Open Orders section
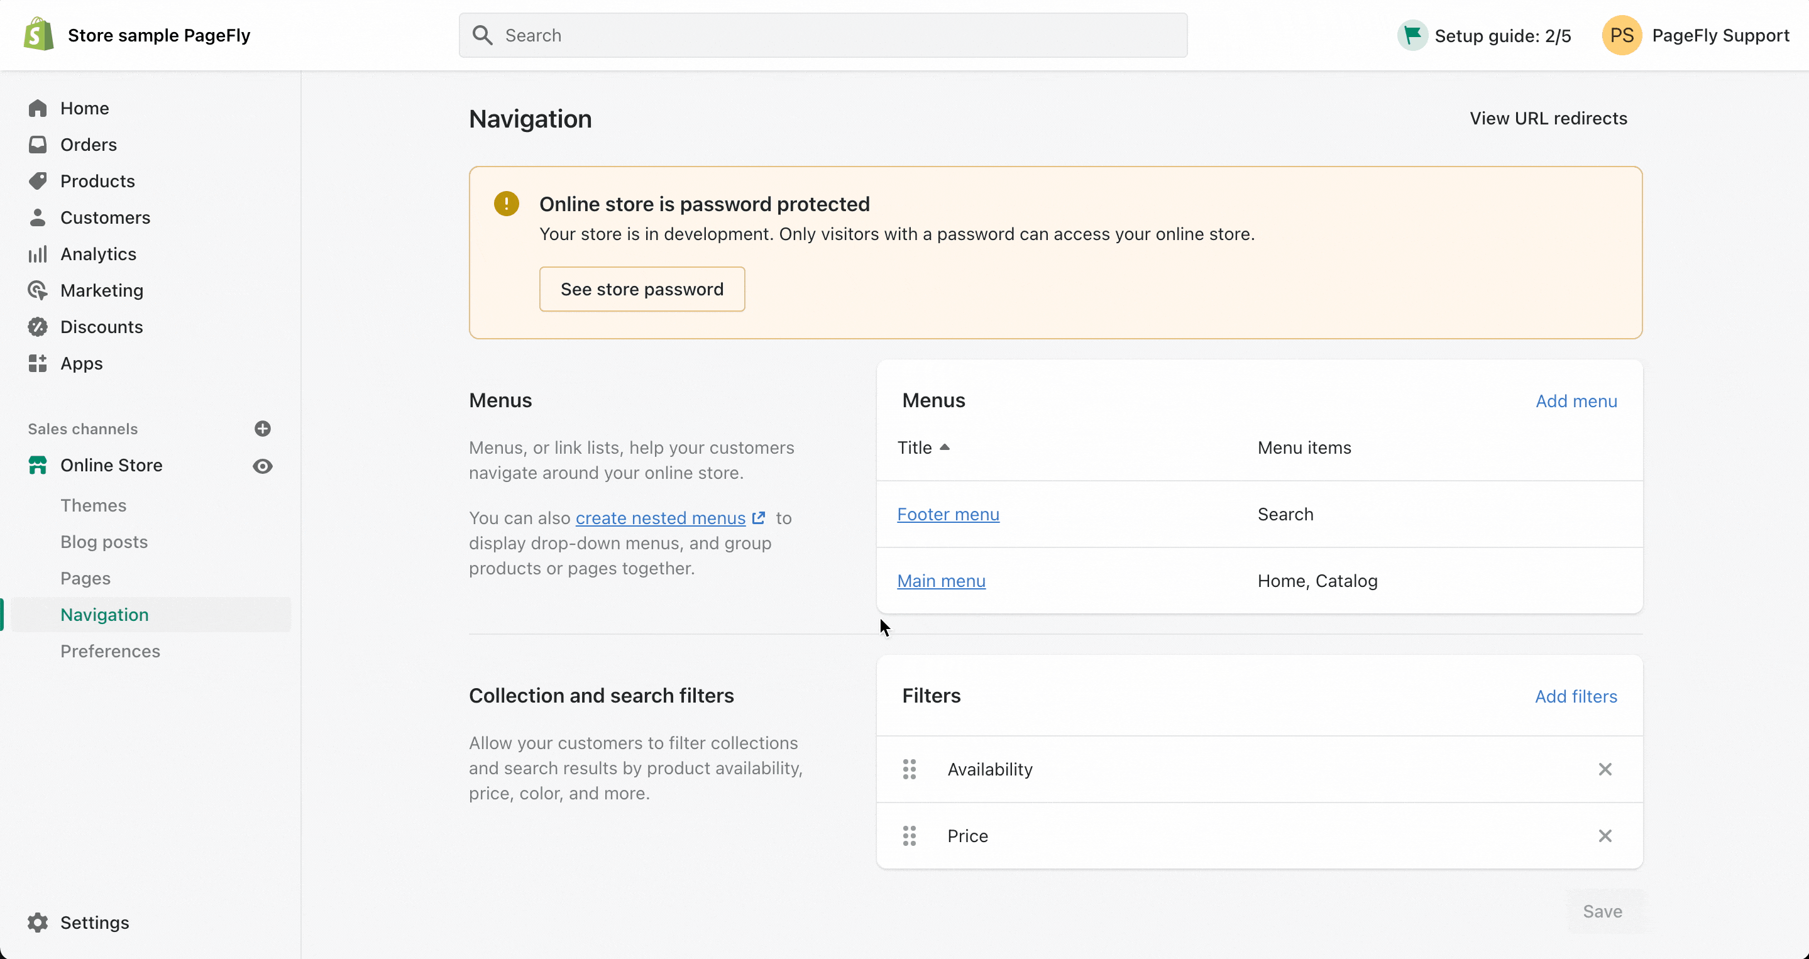This screenshot has width=1809, height=959. point(89,145)
